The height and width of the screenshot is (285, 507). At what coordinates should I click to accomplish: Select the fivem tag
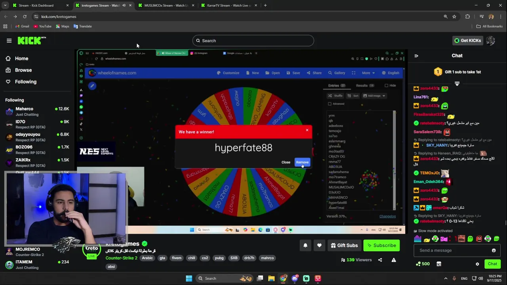[x=177, y=258]
